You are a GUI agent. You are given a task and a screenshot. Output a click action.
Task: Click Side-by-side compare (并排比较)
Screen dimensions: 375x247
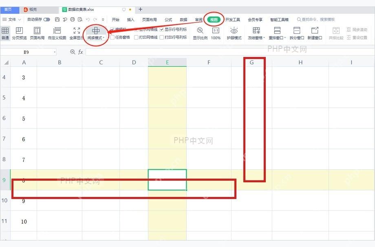tap(336, 33)
